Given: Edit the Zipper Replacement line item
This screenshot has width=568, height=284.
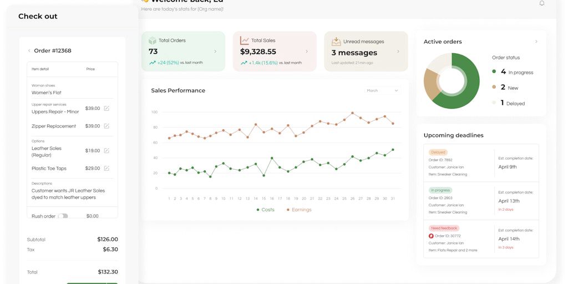Looking at the screenshot, I should [x=106, y=126].
